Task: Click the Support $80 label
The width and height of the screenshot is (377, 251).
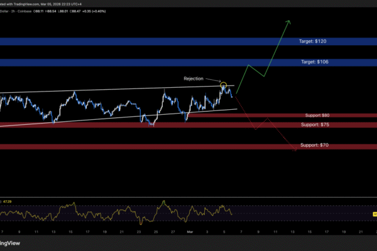Action: (x=315, y=115)
